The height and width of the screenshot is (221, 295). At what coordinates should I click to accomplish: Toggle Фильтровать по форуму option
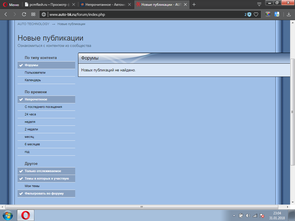pyautogui.click(x=46, y=194)
